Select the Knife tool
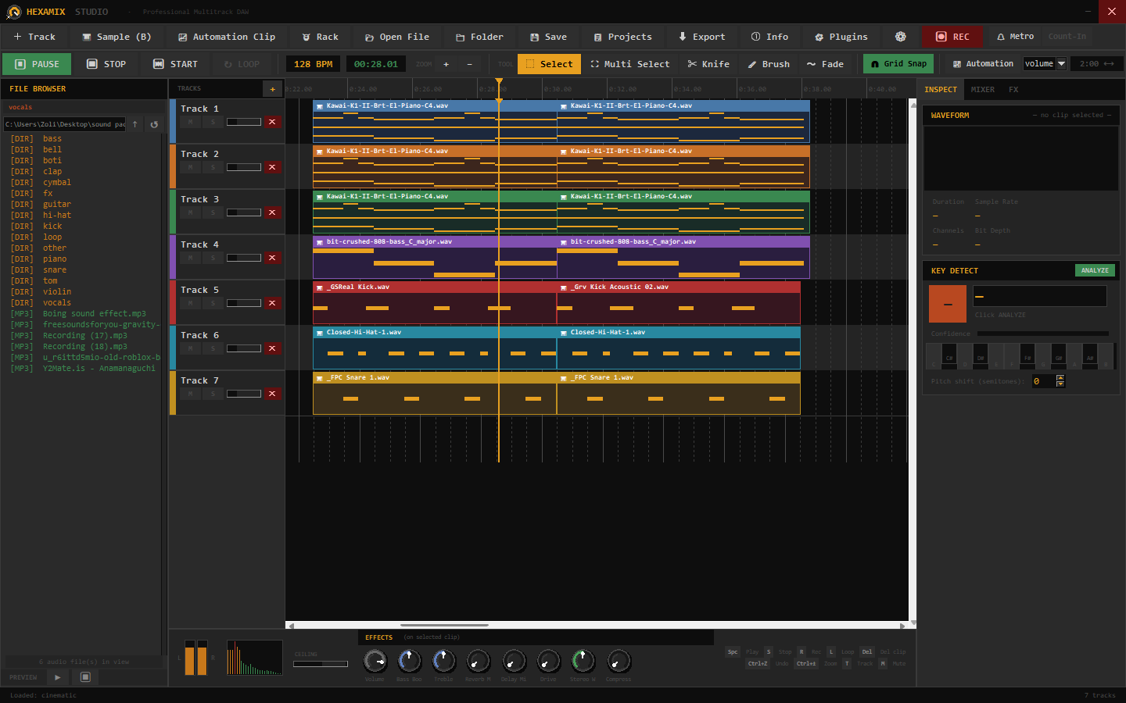This screenshot has height=703, width=1126. coord(708,64)
